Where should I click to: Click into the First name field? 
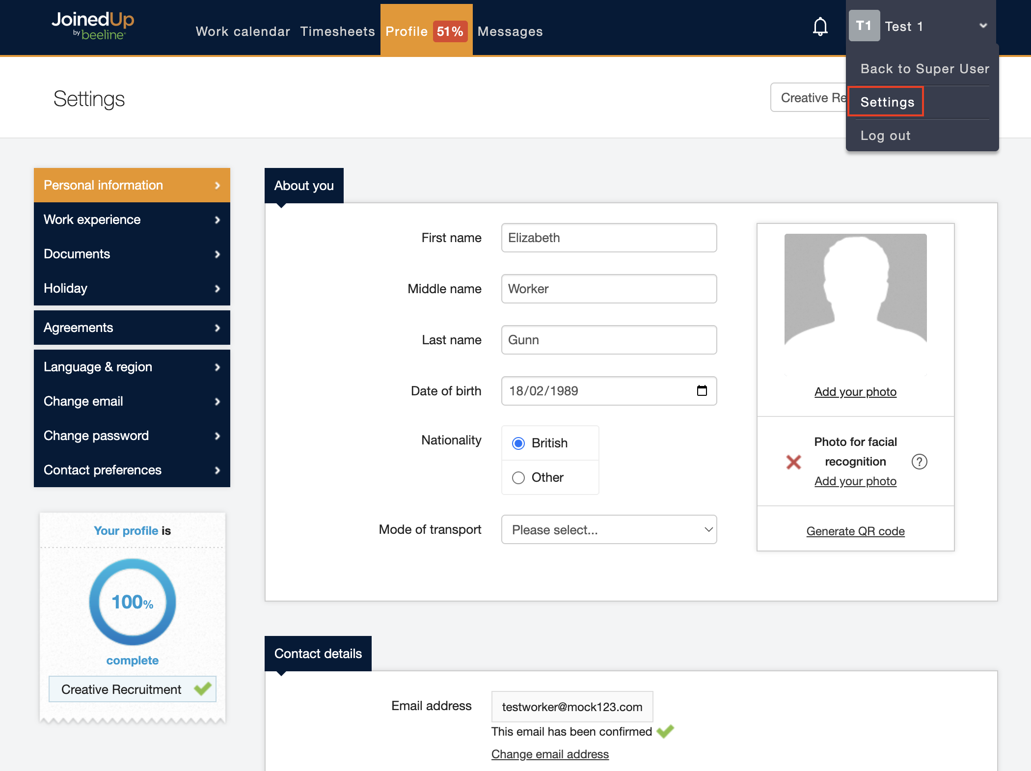(x=609, y=238)
